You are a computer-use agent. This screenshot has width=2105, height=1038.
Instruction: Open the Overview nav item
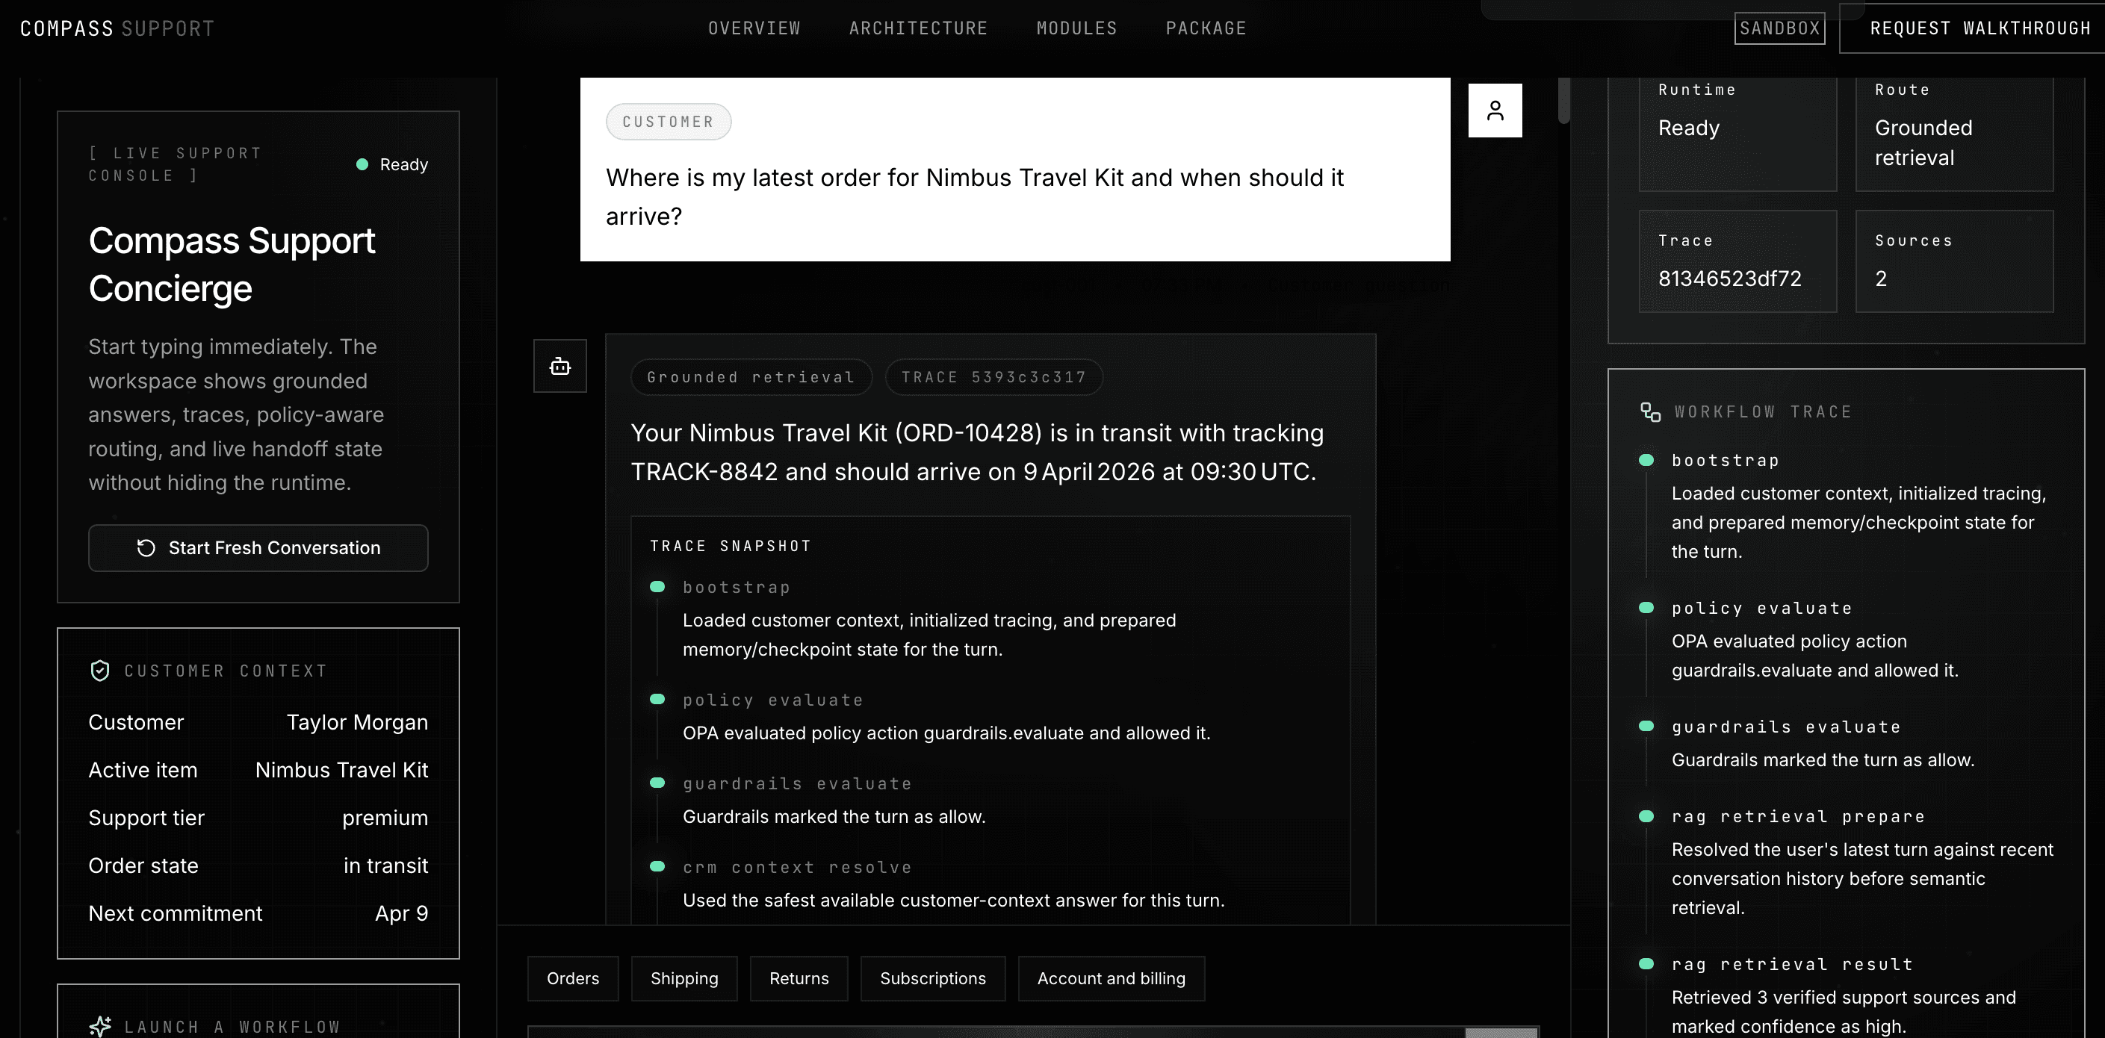coord(754,28)
